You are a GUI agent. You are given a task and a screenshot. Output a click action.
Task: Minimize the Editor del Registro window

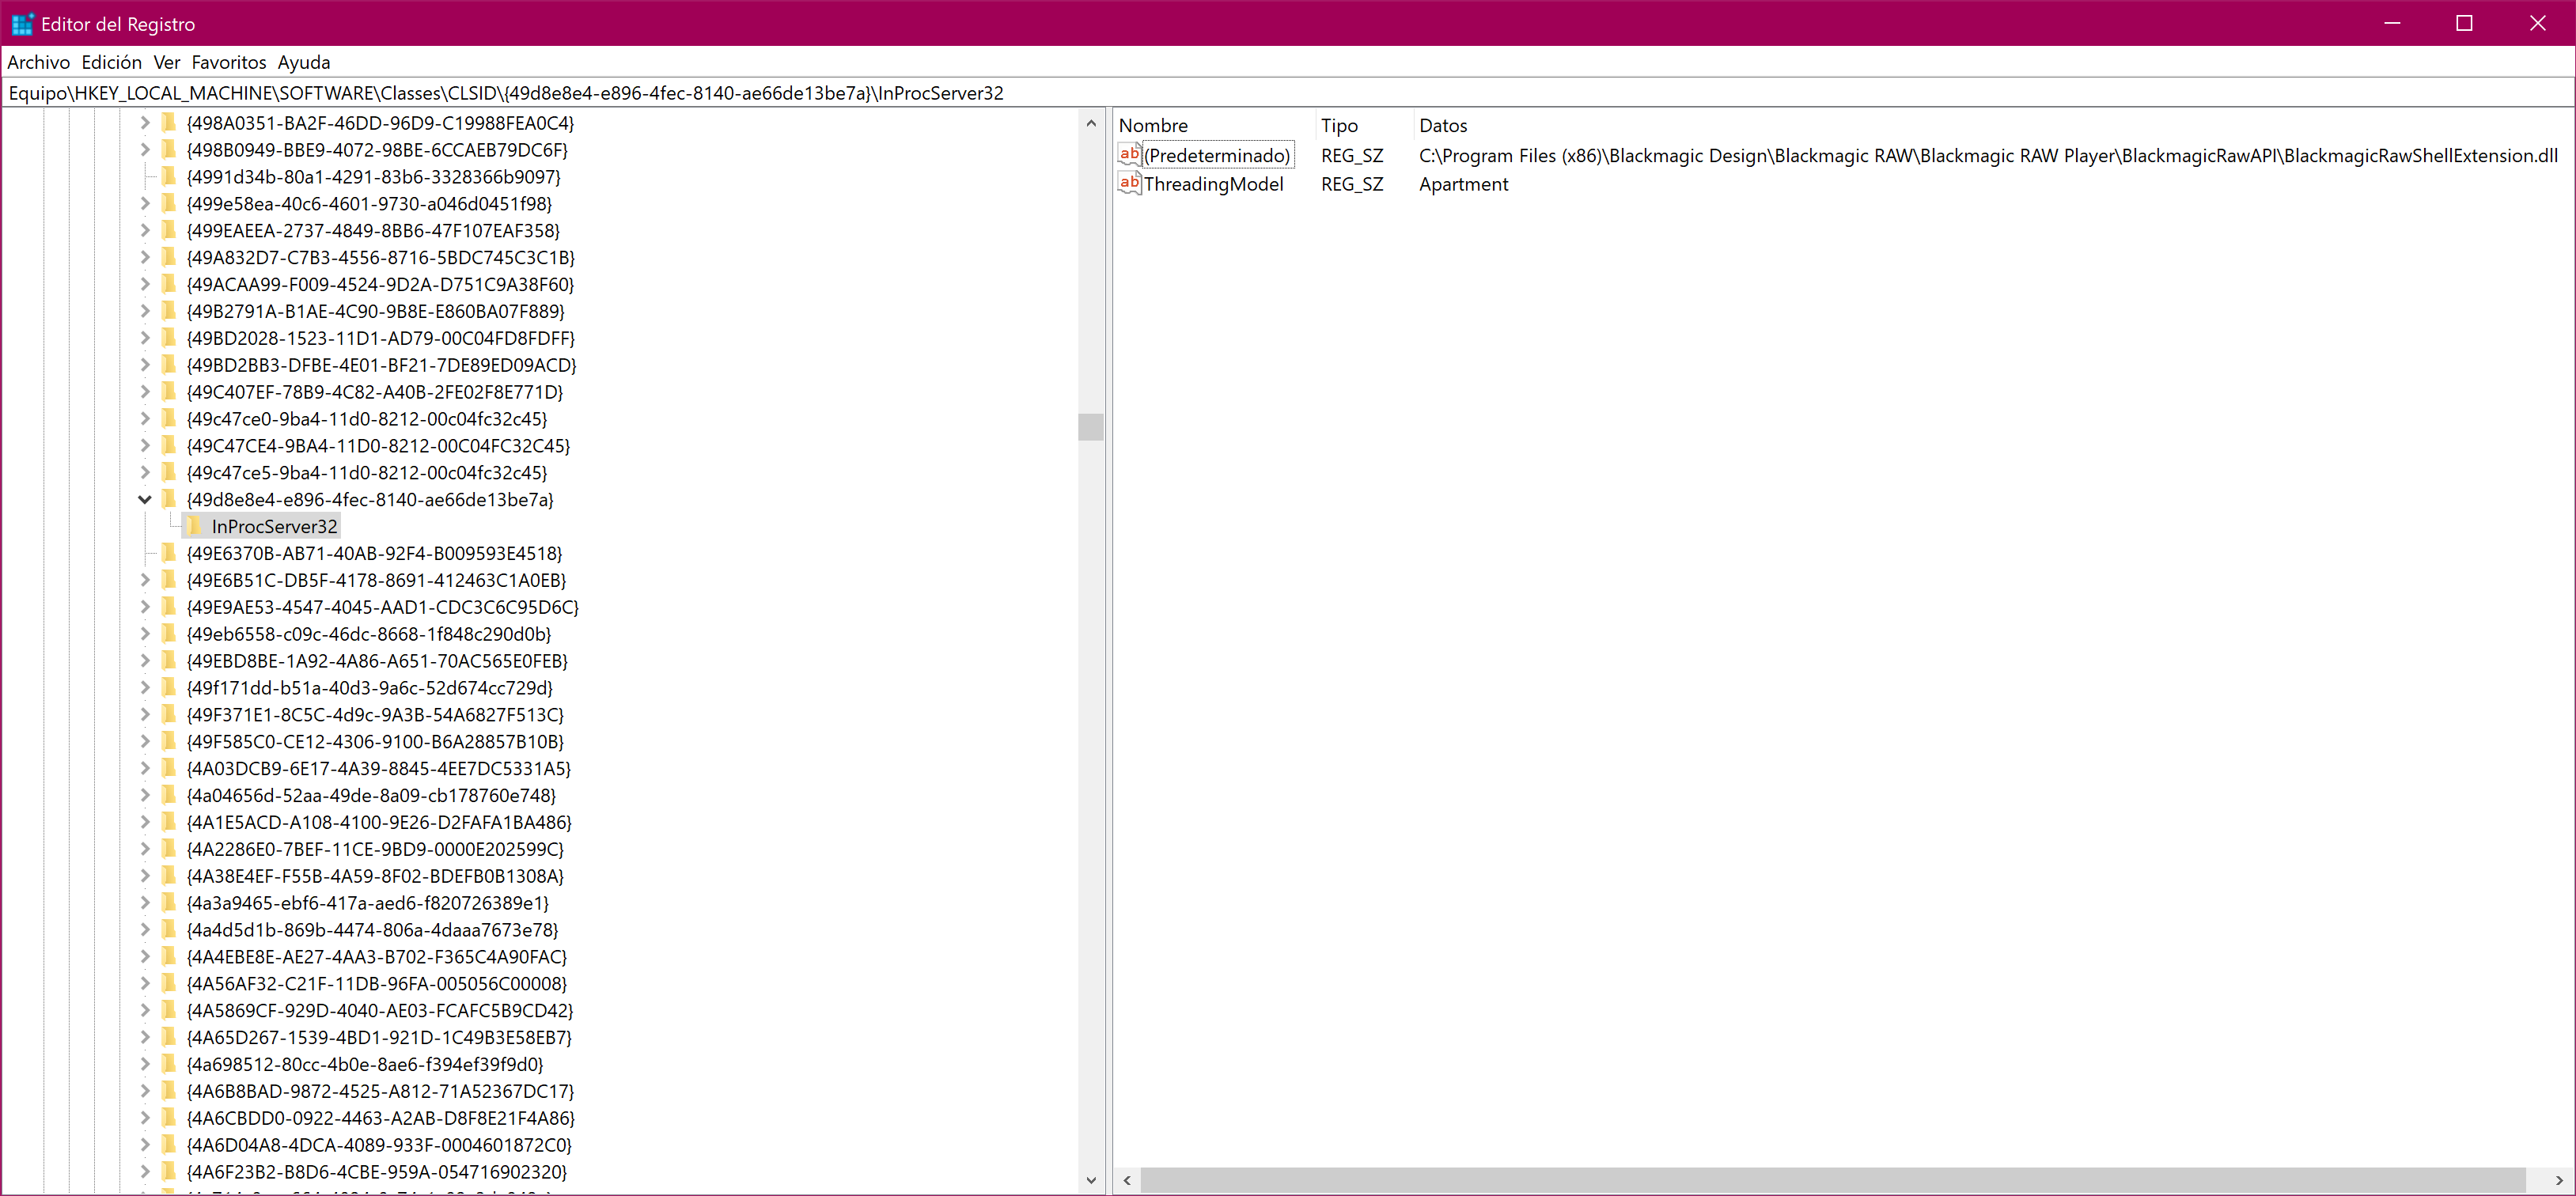click(x=2392, y=23)
